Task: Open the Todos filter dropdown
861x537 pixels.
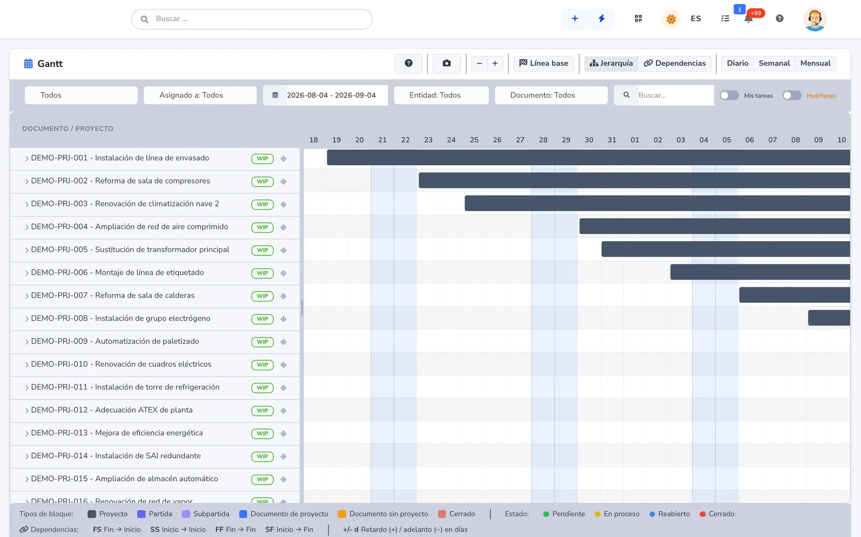Action: click(81, 95)
